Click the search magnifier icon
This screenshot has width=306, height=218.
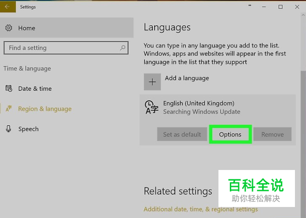122,48
